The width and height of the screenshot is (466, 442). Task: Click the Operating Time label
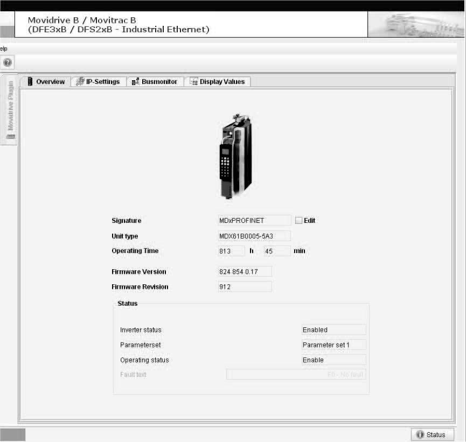135,251
